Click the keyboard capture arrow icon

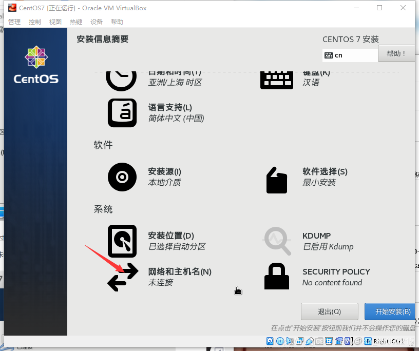[368, 341]
